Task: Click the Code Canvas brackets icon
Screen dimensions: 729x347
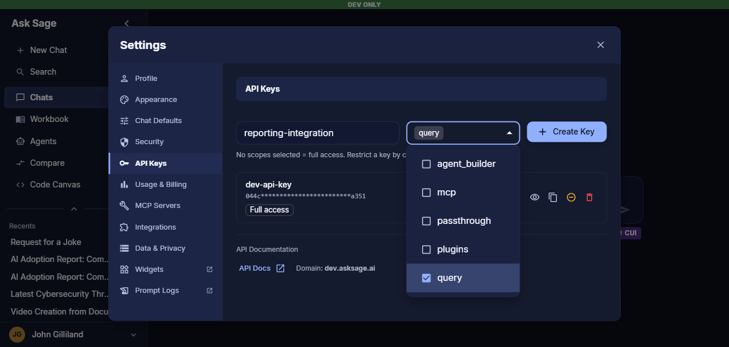Action: (20, 185)
